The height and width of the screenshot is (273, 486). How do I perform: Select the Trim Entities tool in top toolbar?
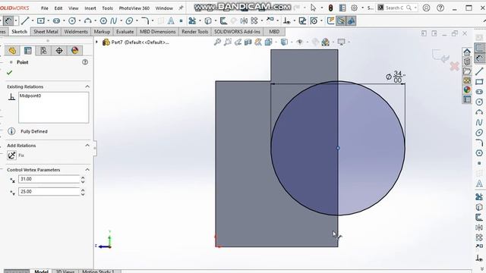[x=192, y=20]
